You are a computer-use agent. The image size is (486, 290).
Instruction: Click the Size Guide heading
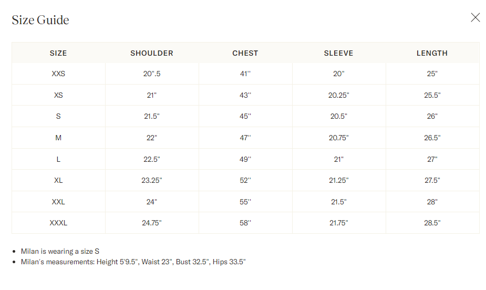click(x=40, y=20)
